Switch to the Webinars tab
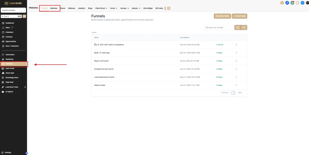This screenshot has width=309, height=155. 72,8
